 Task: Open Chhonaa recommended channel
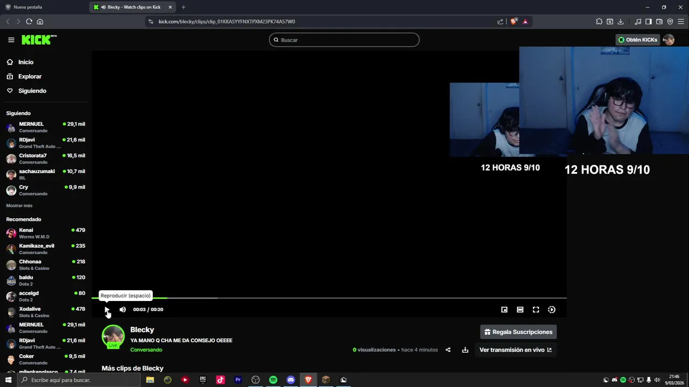[x=45, y=264]
